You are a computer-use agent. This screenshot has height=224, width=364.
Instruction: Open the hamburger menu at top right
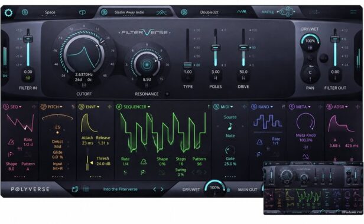(353, 12)
